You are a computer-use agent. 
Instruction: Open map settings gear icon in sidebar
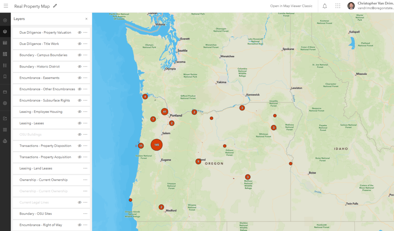[5, 103]
